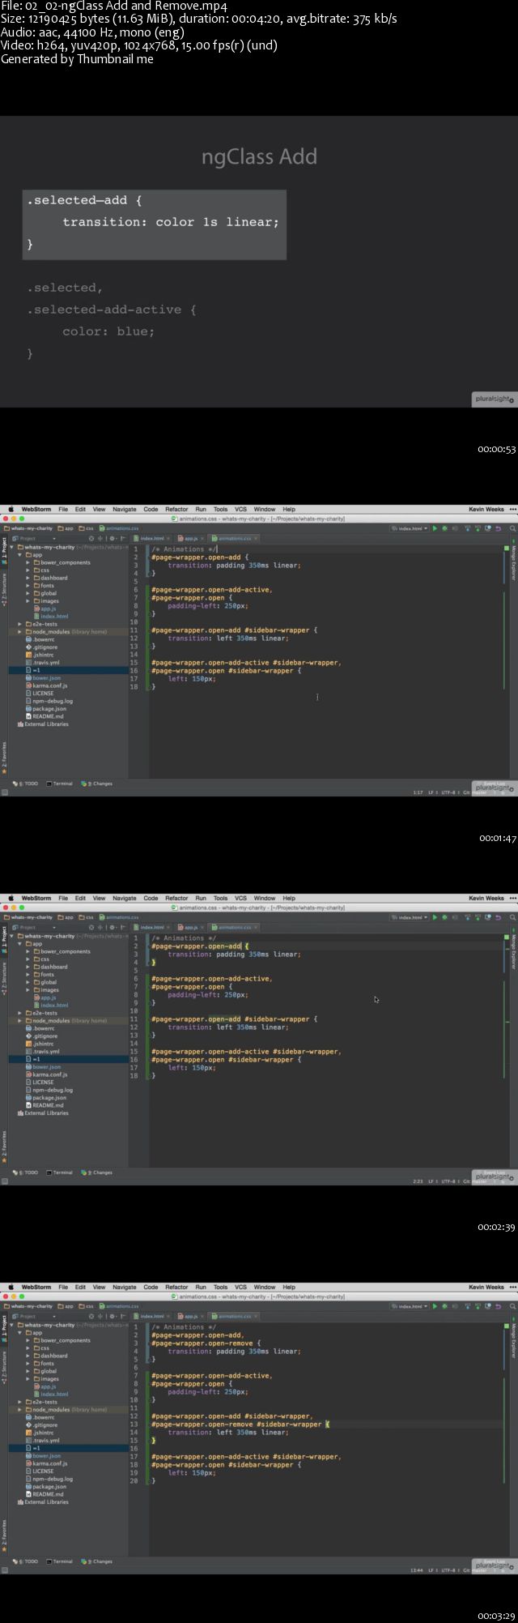
Task: Click the '.selected-add {' code box on the ngClass Add slide
Action: (x=155, y=225)
